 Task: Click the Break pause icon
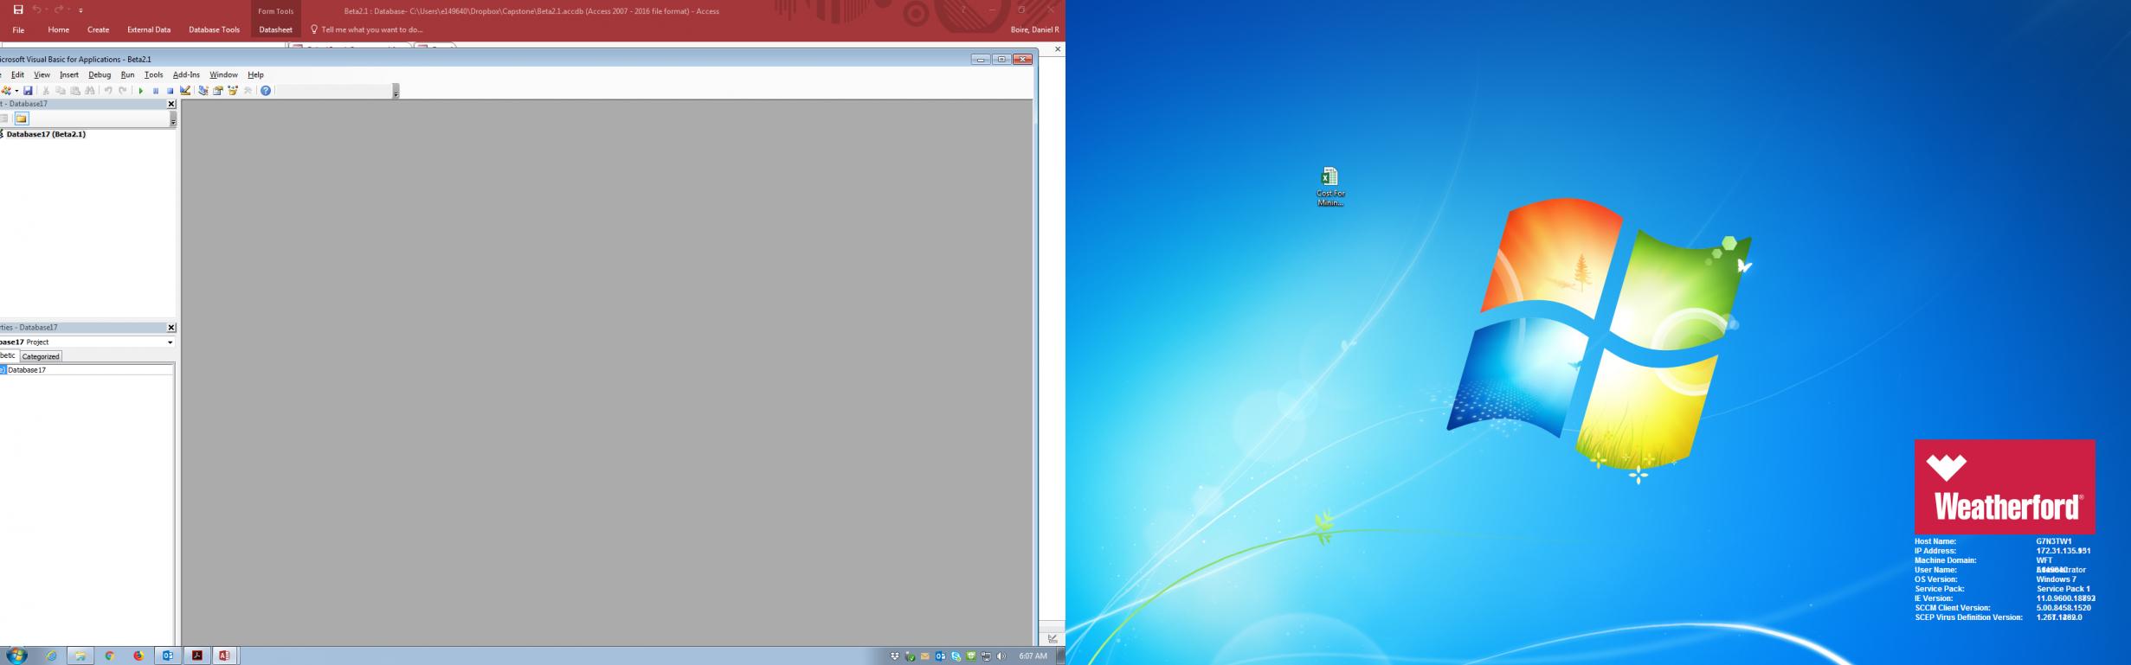tap(156, 91)
